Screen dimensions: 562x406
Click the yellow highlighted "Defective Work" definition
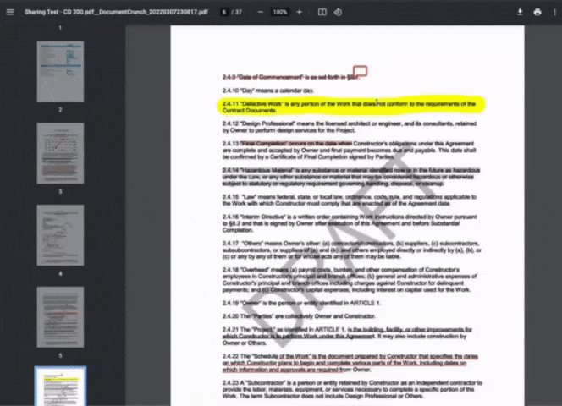pos(347,106)
